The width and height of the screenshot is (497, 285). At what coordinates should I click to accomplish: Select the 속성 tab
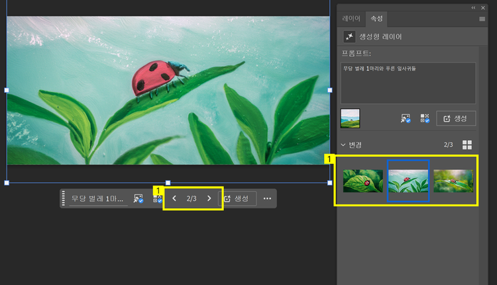pos(376,19)
